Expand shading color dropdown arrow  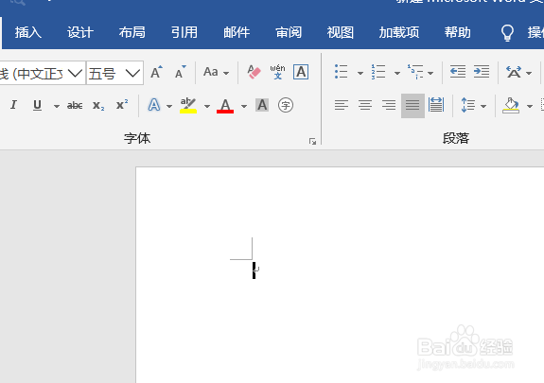[x=530, y=106]
